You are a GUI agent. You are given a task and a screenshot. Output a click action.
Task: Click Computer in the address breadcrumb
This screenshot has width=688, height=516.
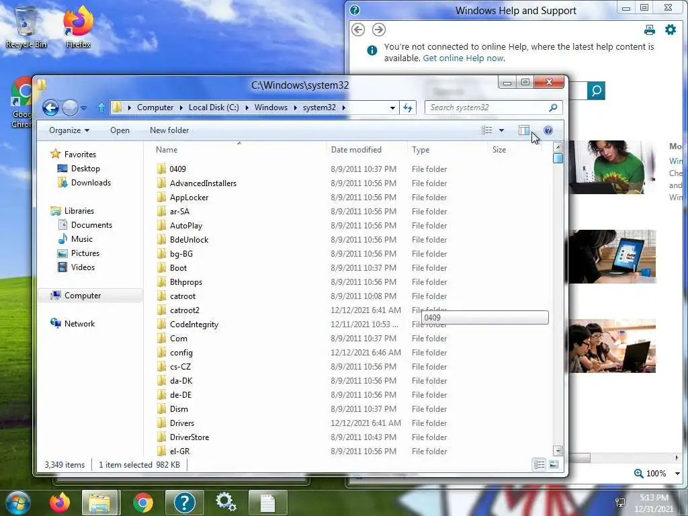(155, 107)
